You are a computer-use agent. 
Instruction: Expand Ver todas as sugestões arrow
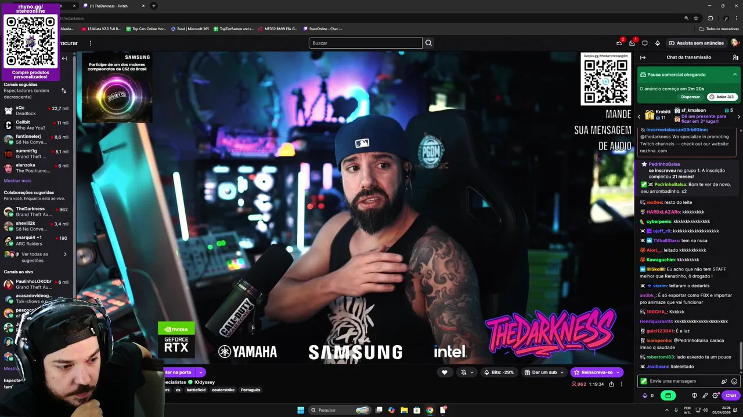tap(65, 254)
